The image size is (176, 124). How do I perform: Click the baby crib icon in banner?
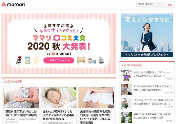point(81,60)
